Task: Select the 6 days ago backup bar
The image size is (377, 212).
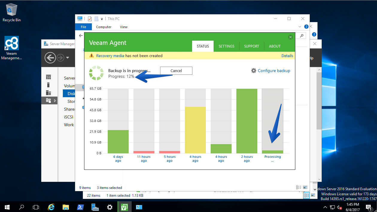Action: [x=118, y=142]
